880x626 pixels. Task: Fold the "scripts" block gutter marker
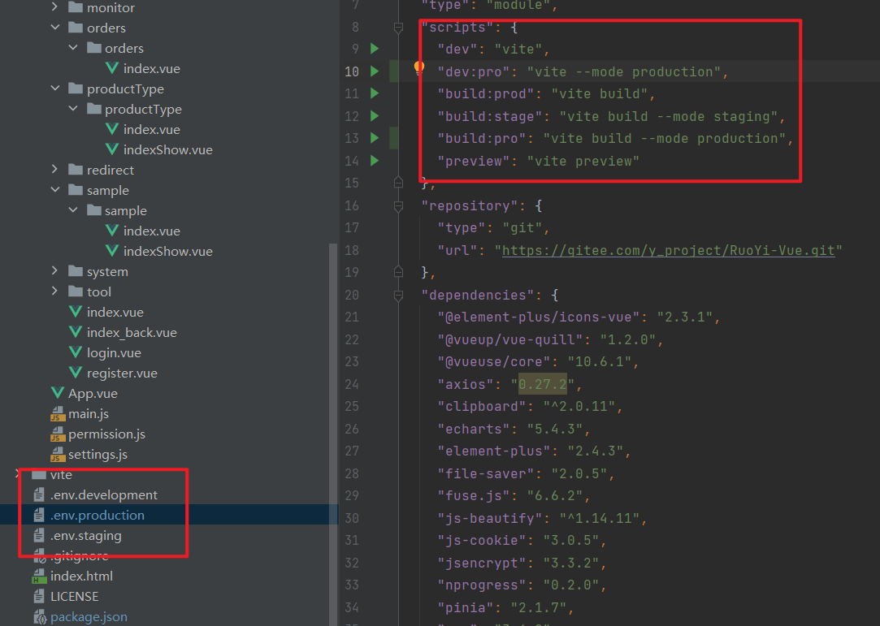click(398, 27)
